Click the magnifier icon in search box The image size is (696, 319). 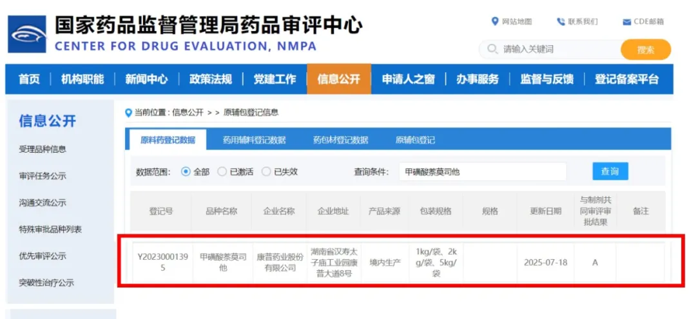point(493,49)
